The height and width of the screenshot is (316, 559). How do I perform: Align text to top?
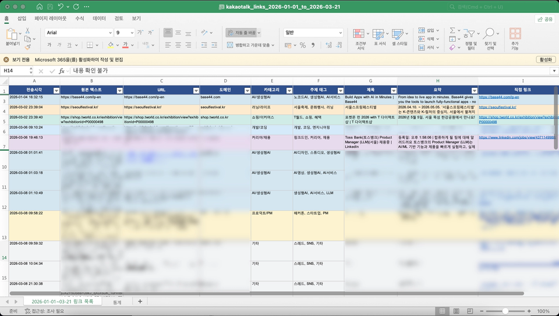click(x=168, y=33)
